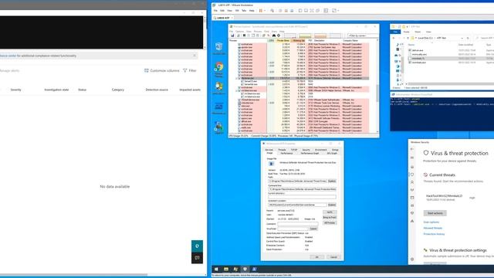
Task: Click Submit next to VirusTotal field
Action: [x=313, y=229]
